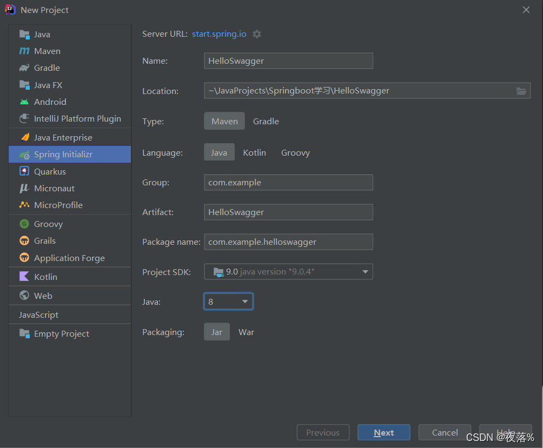
Task: Set project Type to Gradle
Action: 266,122
